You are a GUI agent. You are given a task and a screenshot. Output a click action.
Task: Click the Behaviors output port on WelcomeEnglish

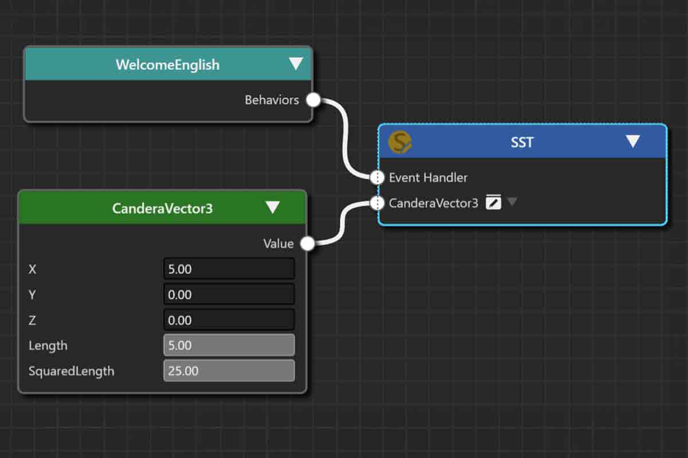tap(312, 99)
